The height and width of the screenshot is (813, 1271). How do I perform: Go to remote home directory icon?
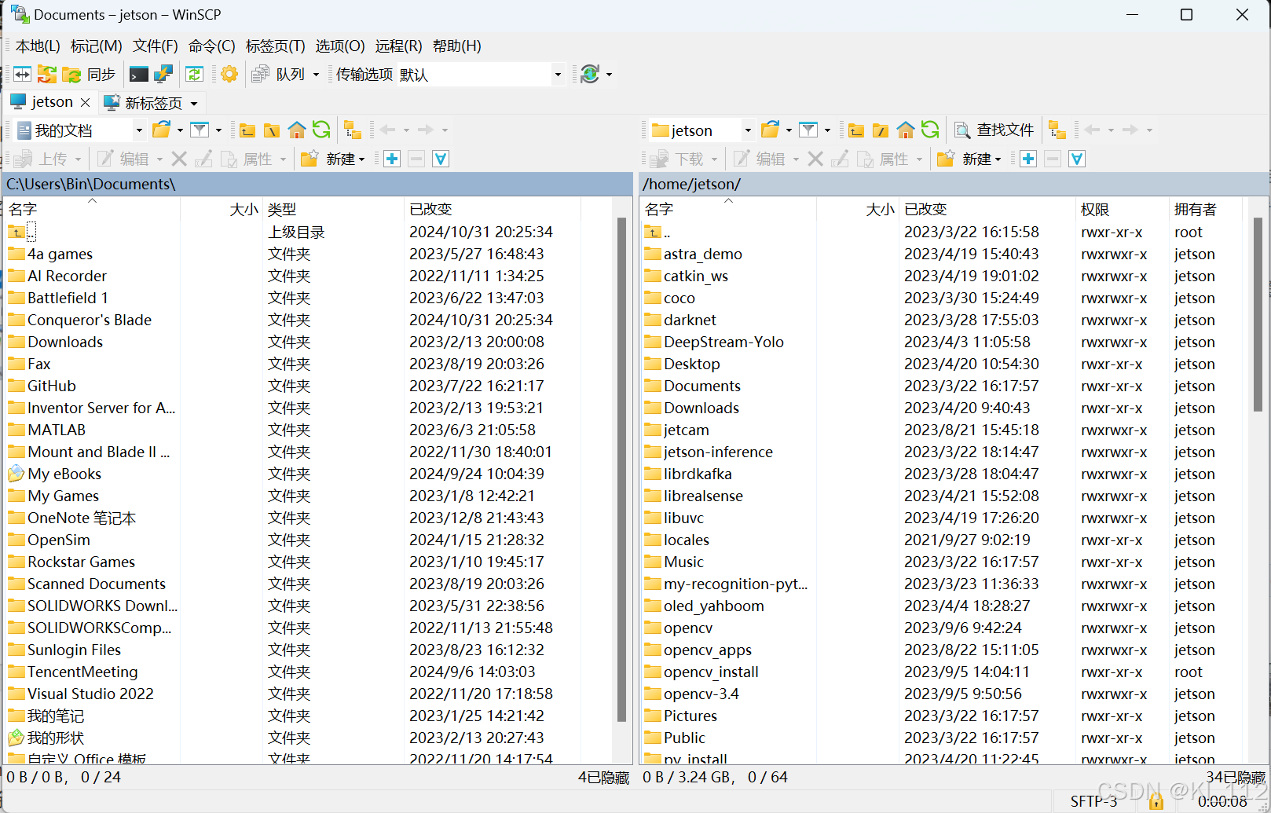coord(906,130)
